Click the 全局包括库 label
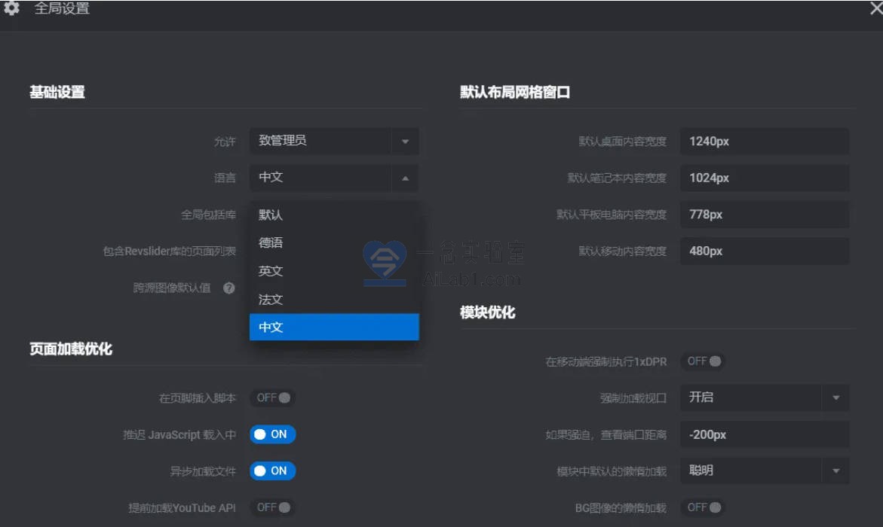 coord(208,215)
